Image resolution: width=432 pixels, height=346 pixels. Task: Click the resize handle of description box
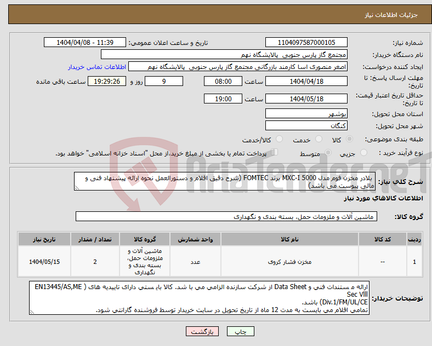point(77,188)
